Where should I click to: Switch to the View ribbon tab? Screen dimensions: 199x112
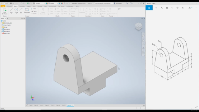pos(45,6)
